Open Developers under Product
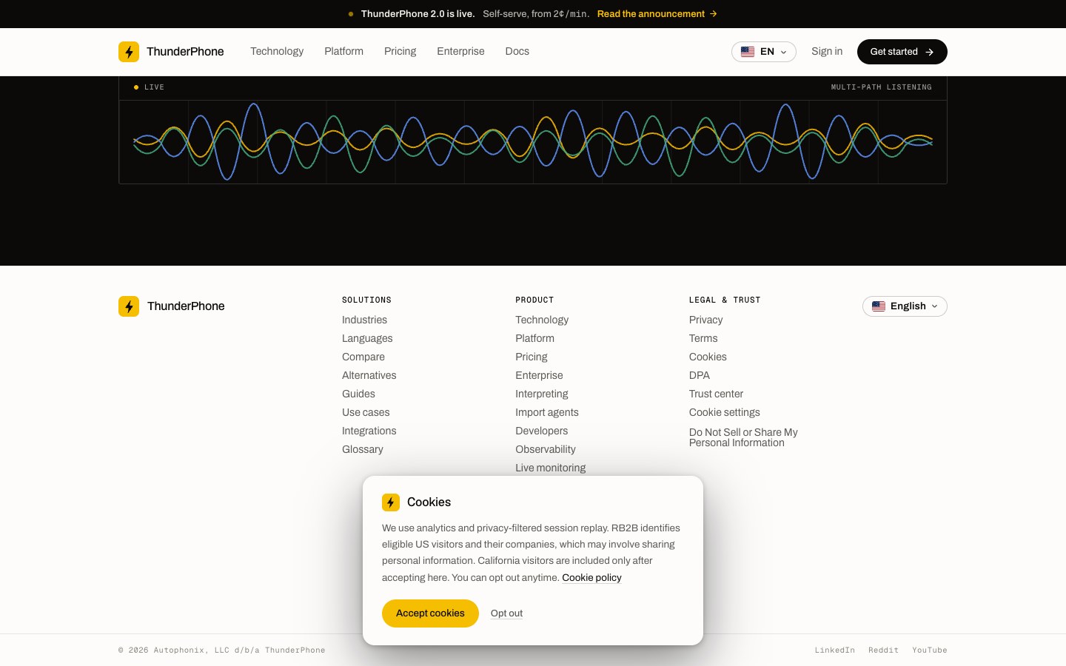 tap(542, 431)
